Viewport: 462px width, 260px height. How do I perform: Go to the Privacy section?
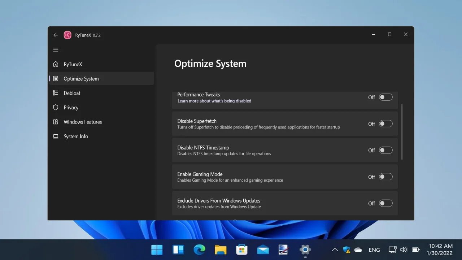coord(101,108)
